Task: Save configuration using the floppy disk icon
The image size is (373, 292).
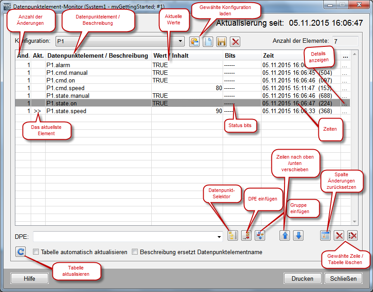Action: (x=221, y=42)
